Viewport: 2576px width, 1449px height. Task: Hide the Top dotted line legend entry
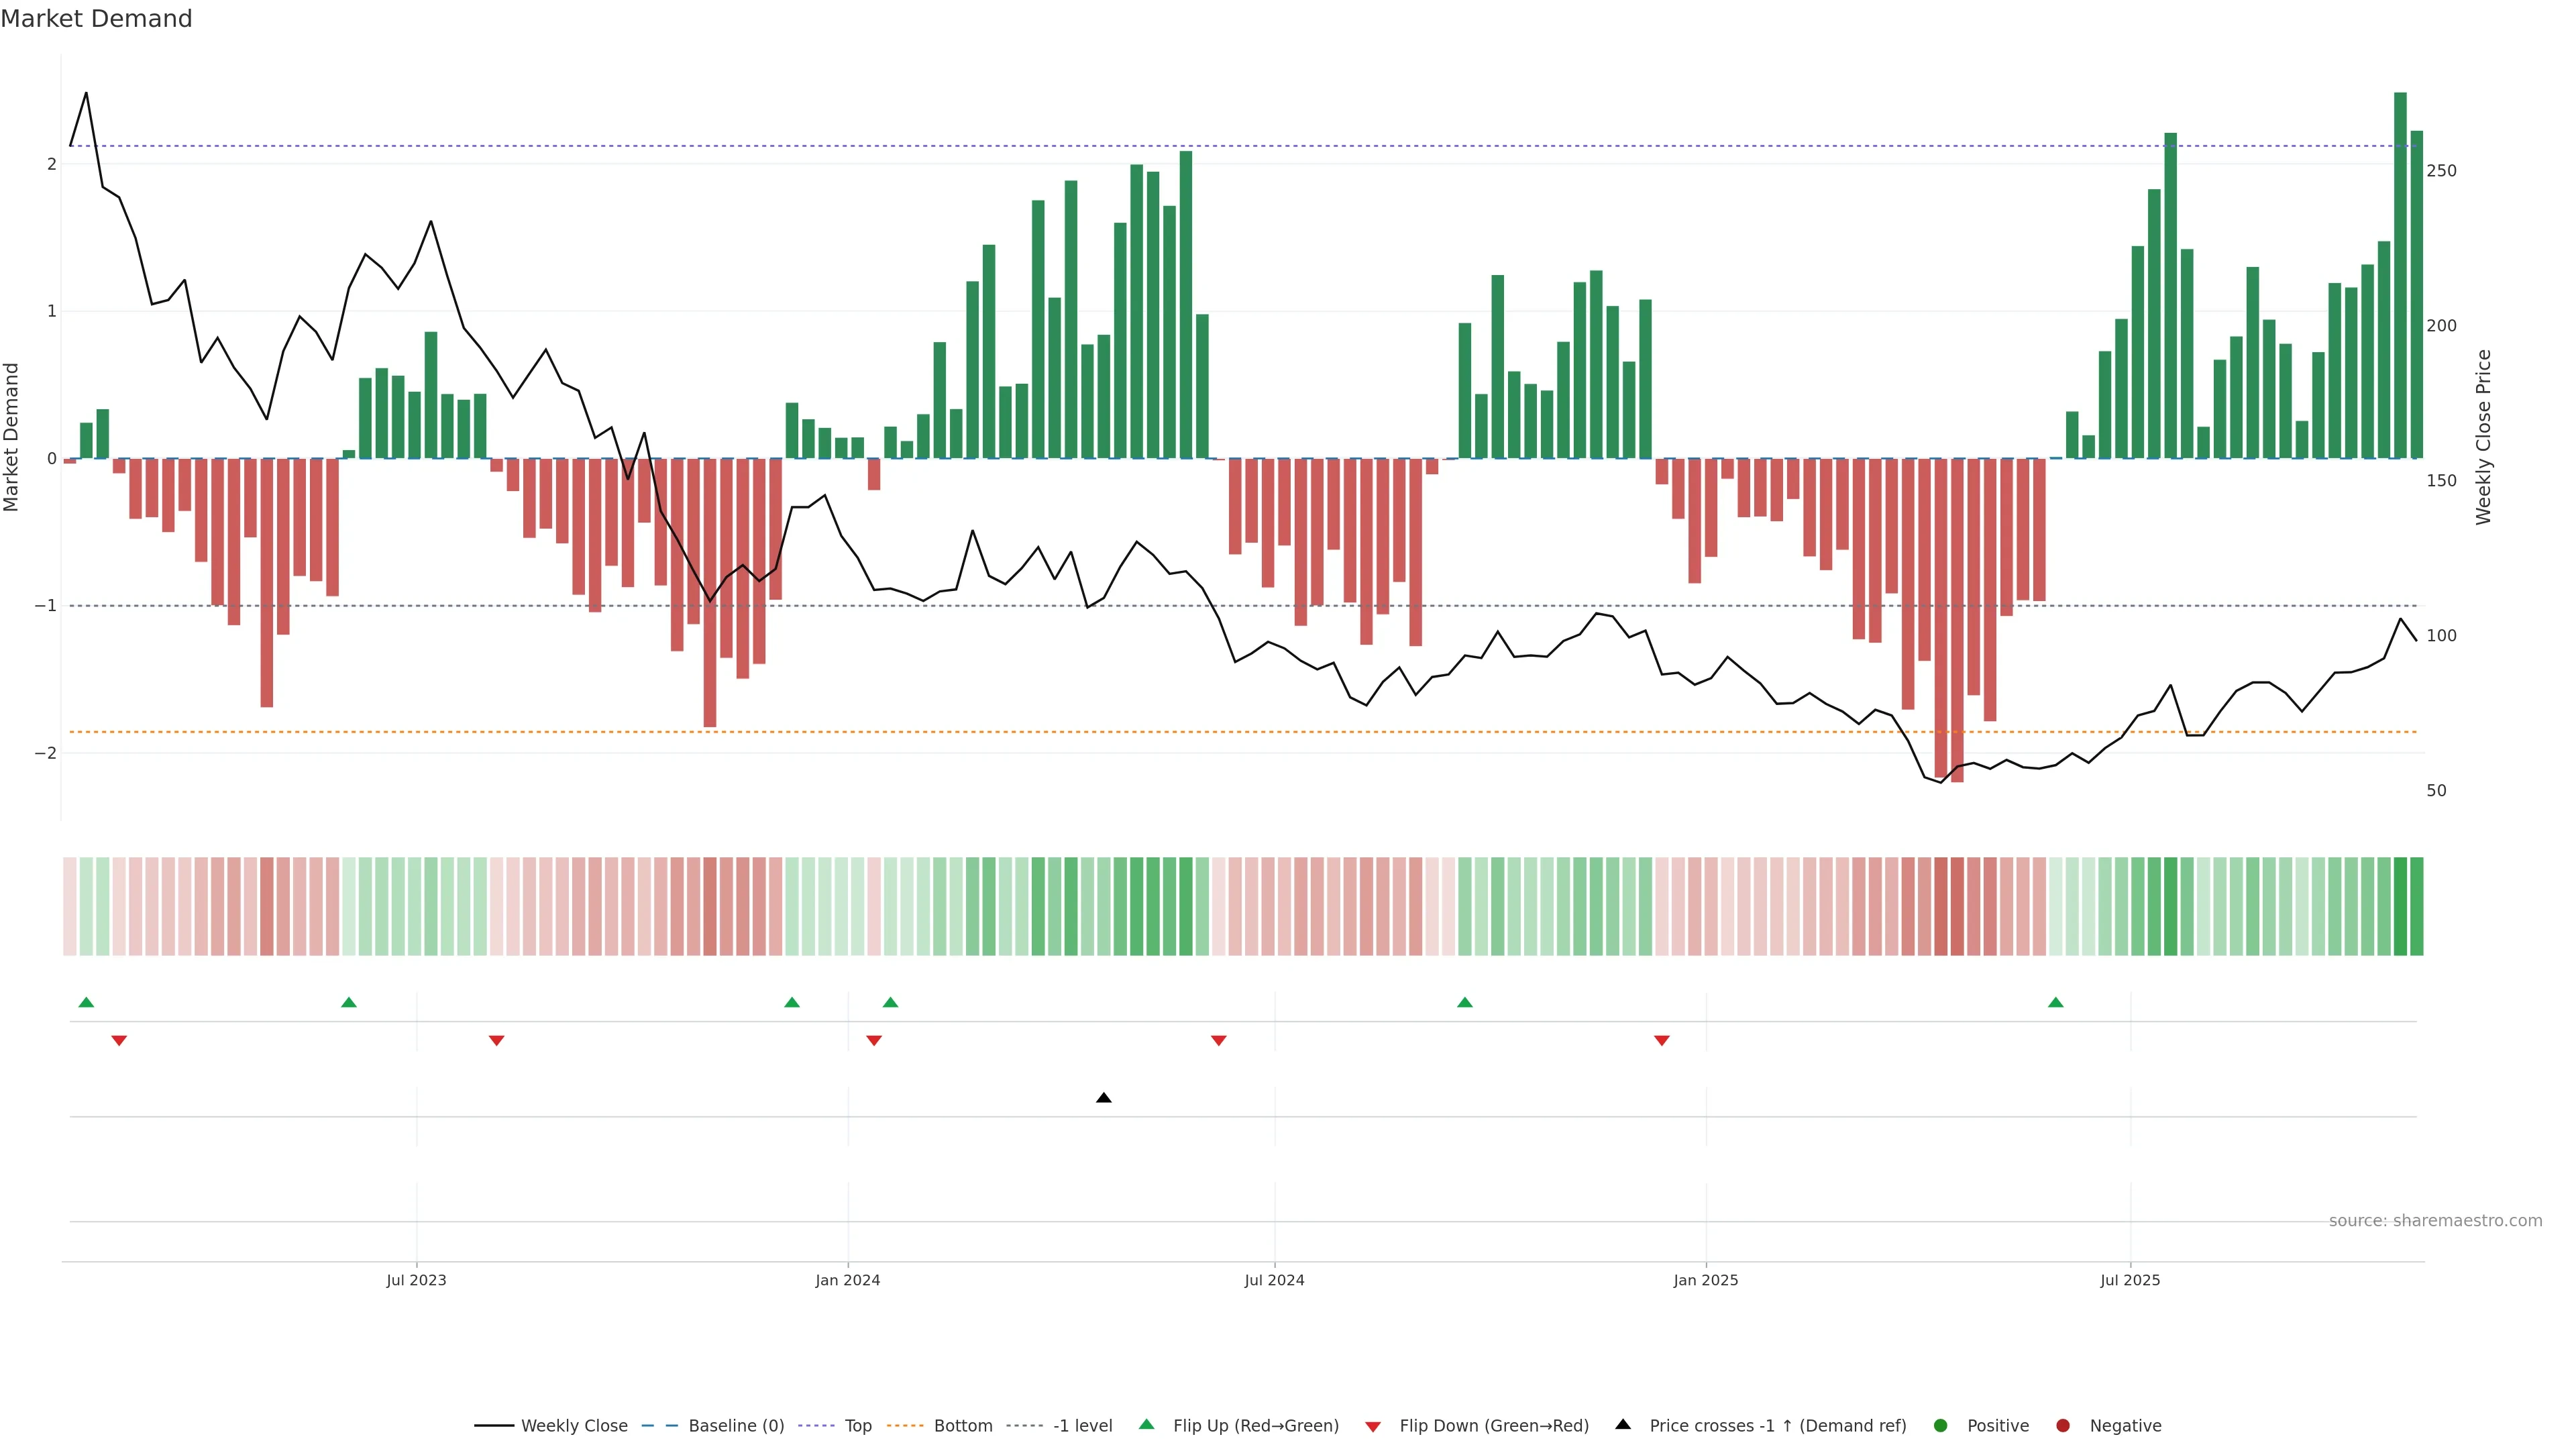pos(857,1426)
